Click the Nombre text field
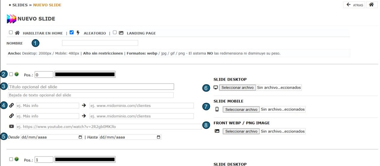This screenshot has height=166, width=380. (x=100, y=43)
